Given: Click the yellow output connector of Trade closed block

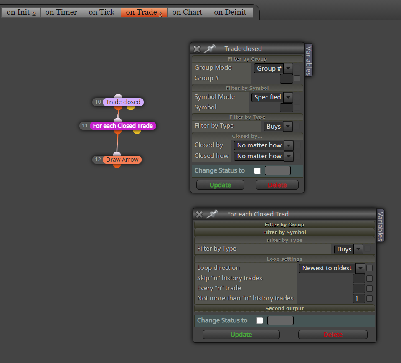Looking at the screenshot, I should tap(131, 108).
